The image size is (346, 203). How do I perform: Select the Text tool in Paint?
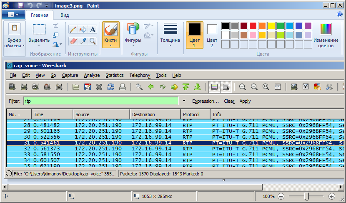pos(93,29)
